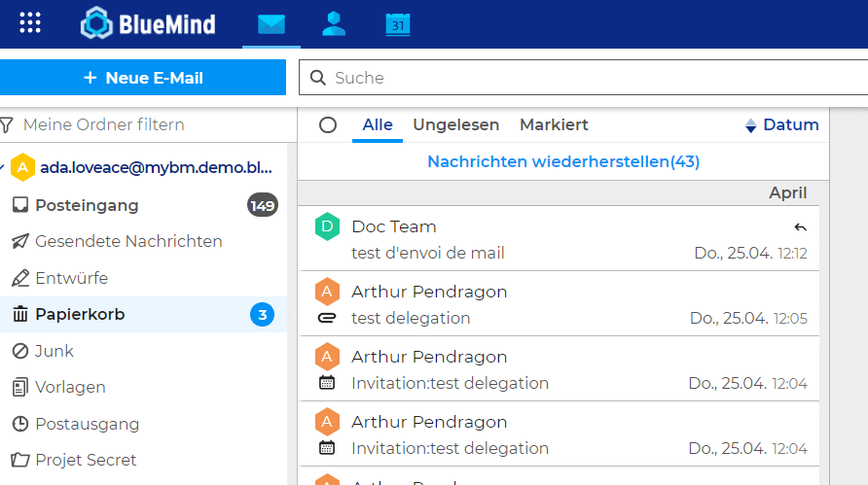The height and width of the screenshot is (485, 868).
Task: Click the Neue E-Mail button
Action: click(143, 78)
